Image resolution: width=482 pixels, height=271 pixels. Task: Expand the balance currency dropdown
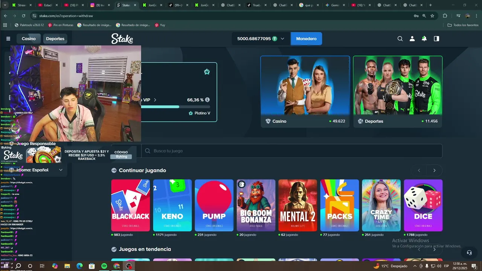(282, 39)
